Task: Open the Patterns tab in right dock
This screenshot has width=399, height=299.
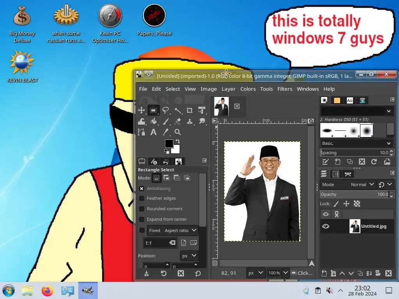Action: point(337,100)
